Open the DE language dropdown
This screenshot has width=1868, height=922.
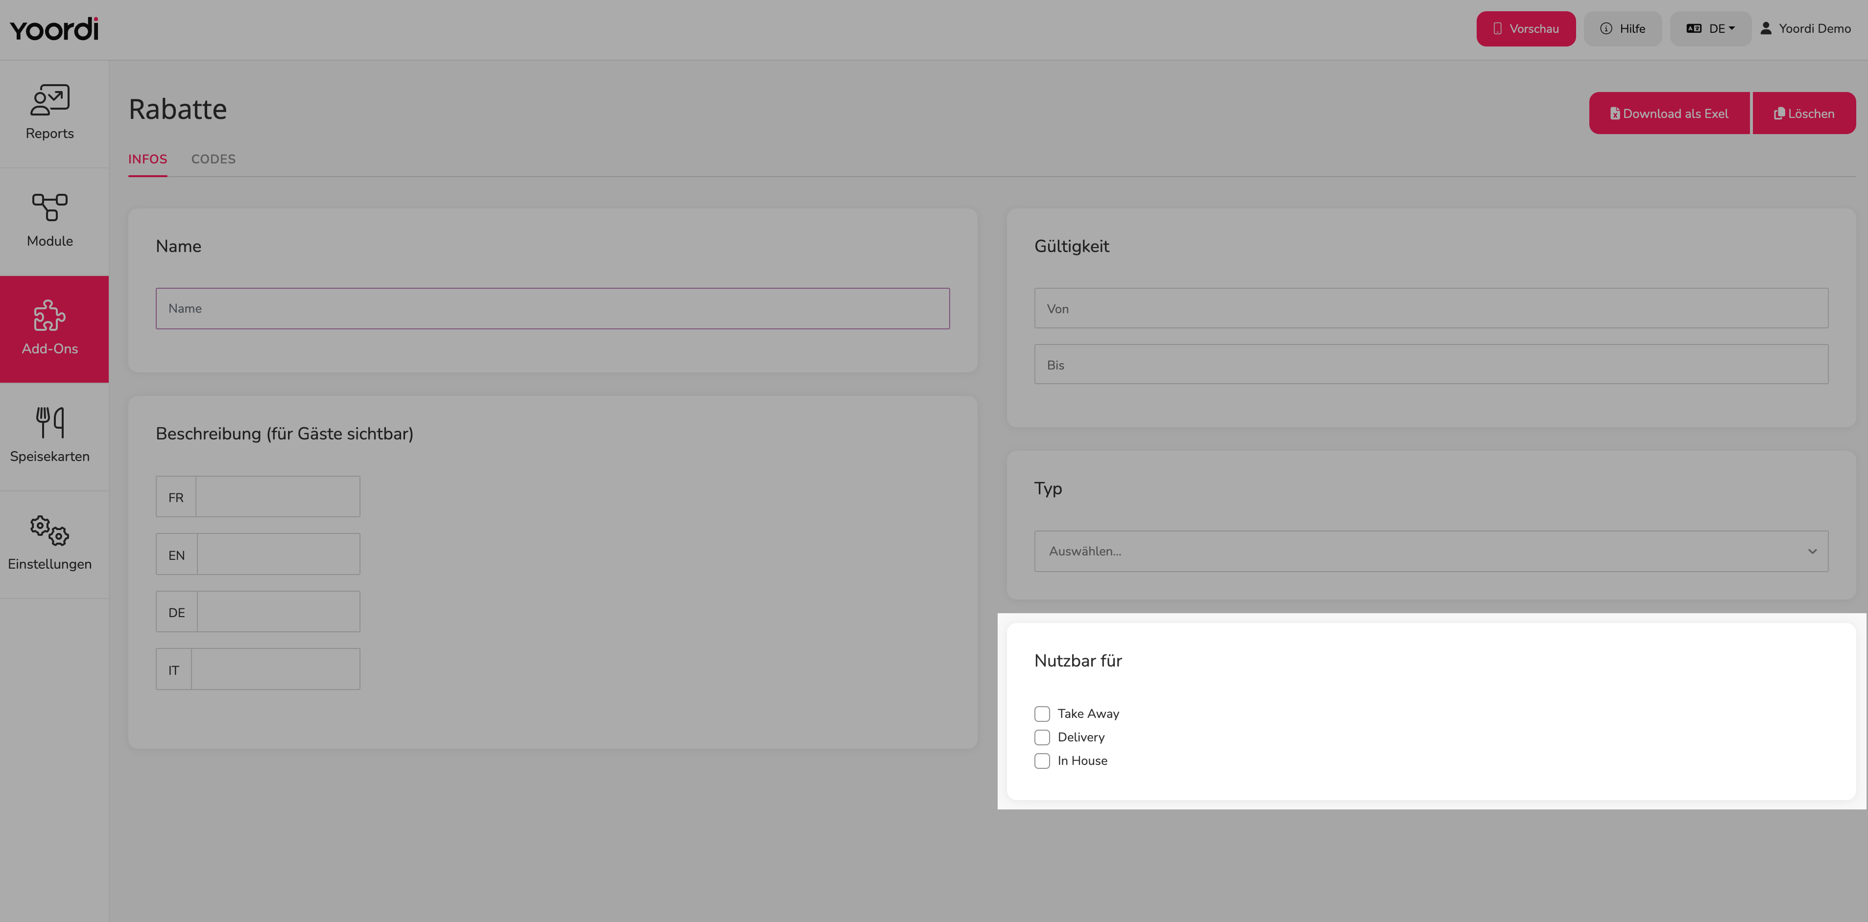point(1710,29)
